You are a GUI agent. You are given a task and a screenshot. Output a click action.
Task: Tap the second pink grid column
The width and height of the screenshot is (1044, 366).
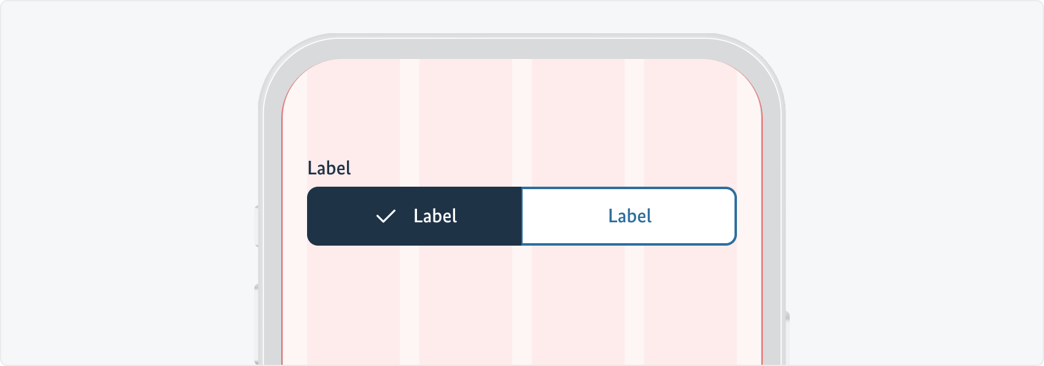[465, 123]
